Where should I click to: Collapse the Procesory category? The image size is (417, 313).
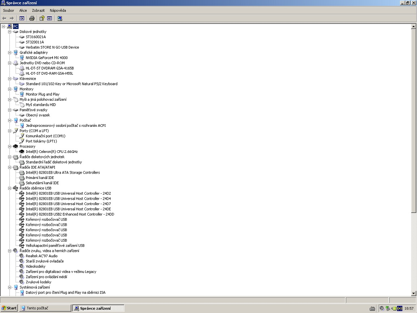tap(9, 146)
